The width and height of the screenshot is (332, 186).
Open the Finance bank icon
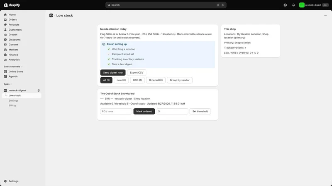[5, 55]
